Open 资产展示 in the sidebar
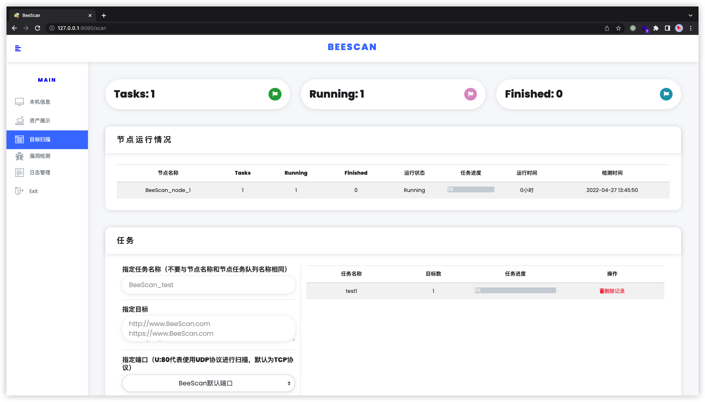This screenshot has width=705, height=402. coord(40,121)
